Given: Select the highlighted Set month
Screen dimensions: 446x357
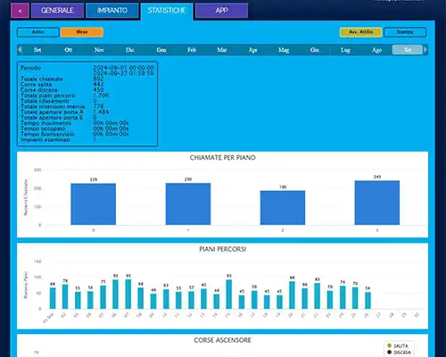Looking at the screenshot, I should click(408, 50).
